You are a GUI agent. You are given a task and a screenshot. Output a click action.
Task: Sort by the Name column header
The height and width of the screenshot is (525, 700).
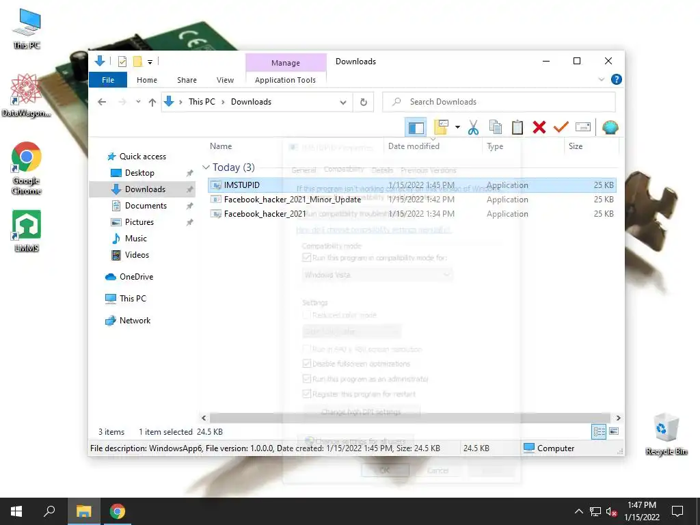pyautogui.click(x=221, y=146)
